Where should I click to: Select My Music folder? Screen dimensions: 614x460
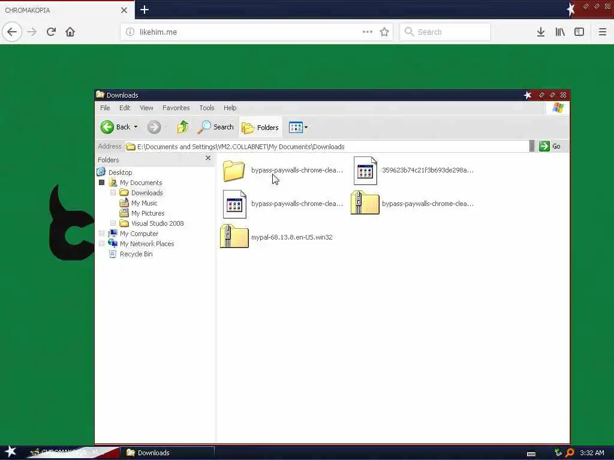(x=144, y=203)
